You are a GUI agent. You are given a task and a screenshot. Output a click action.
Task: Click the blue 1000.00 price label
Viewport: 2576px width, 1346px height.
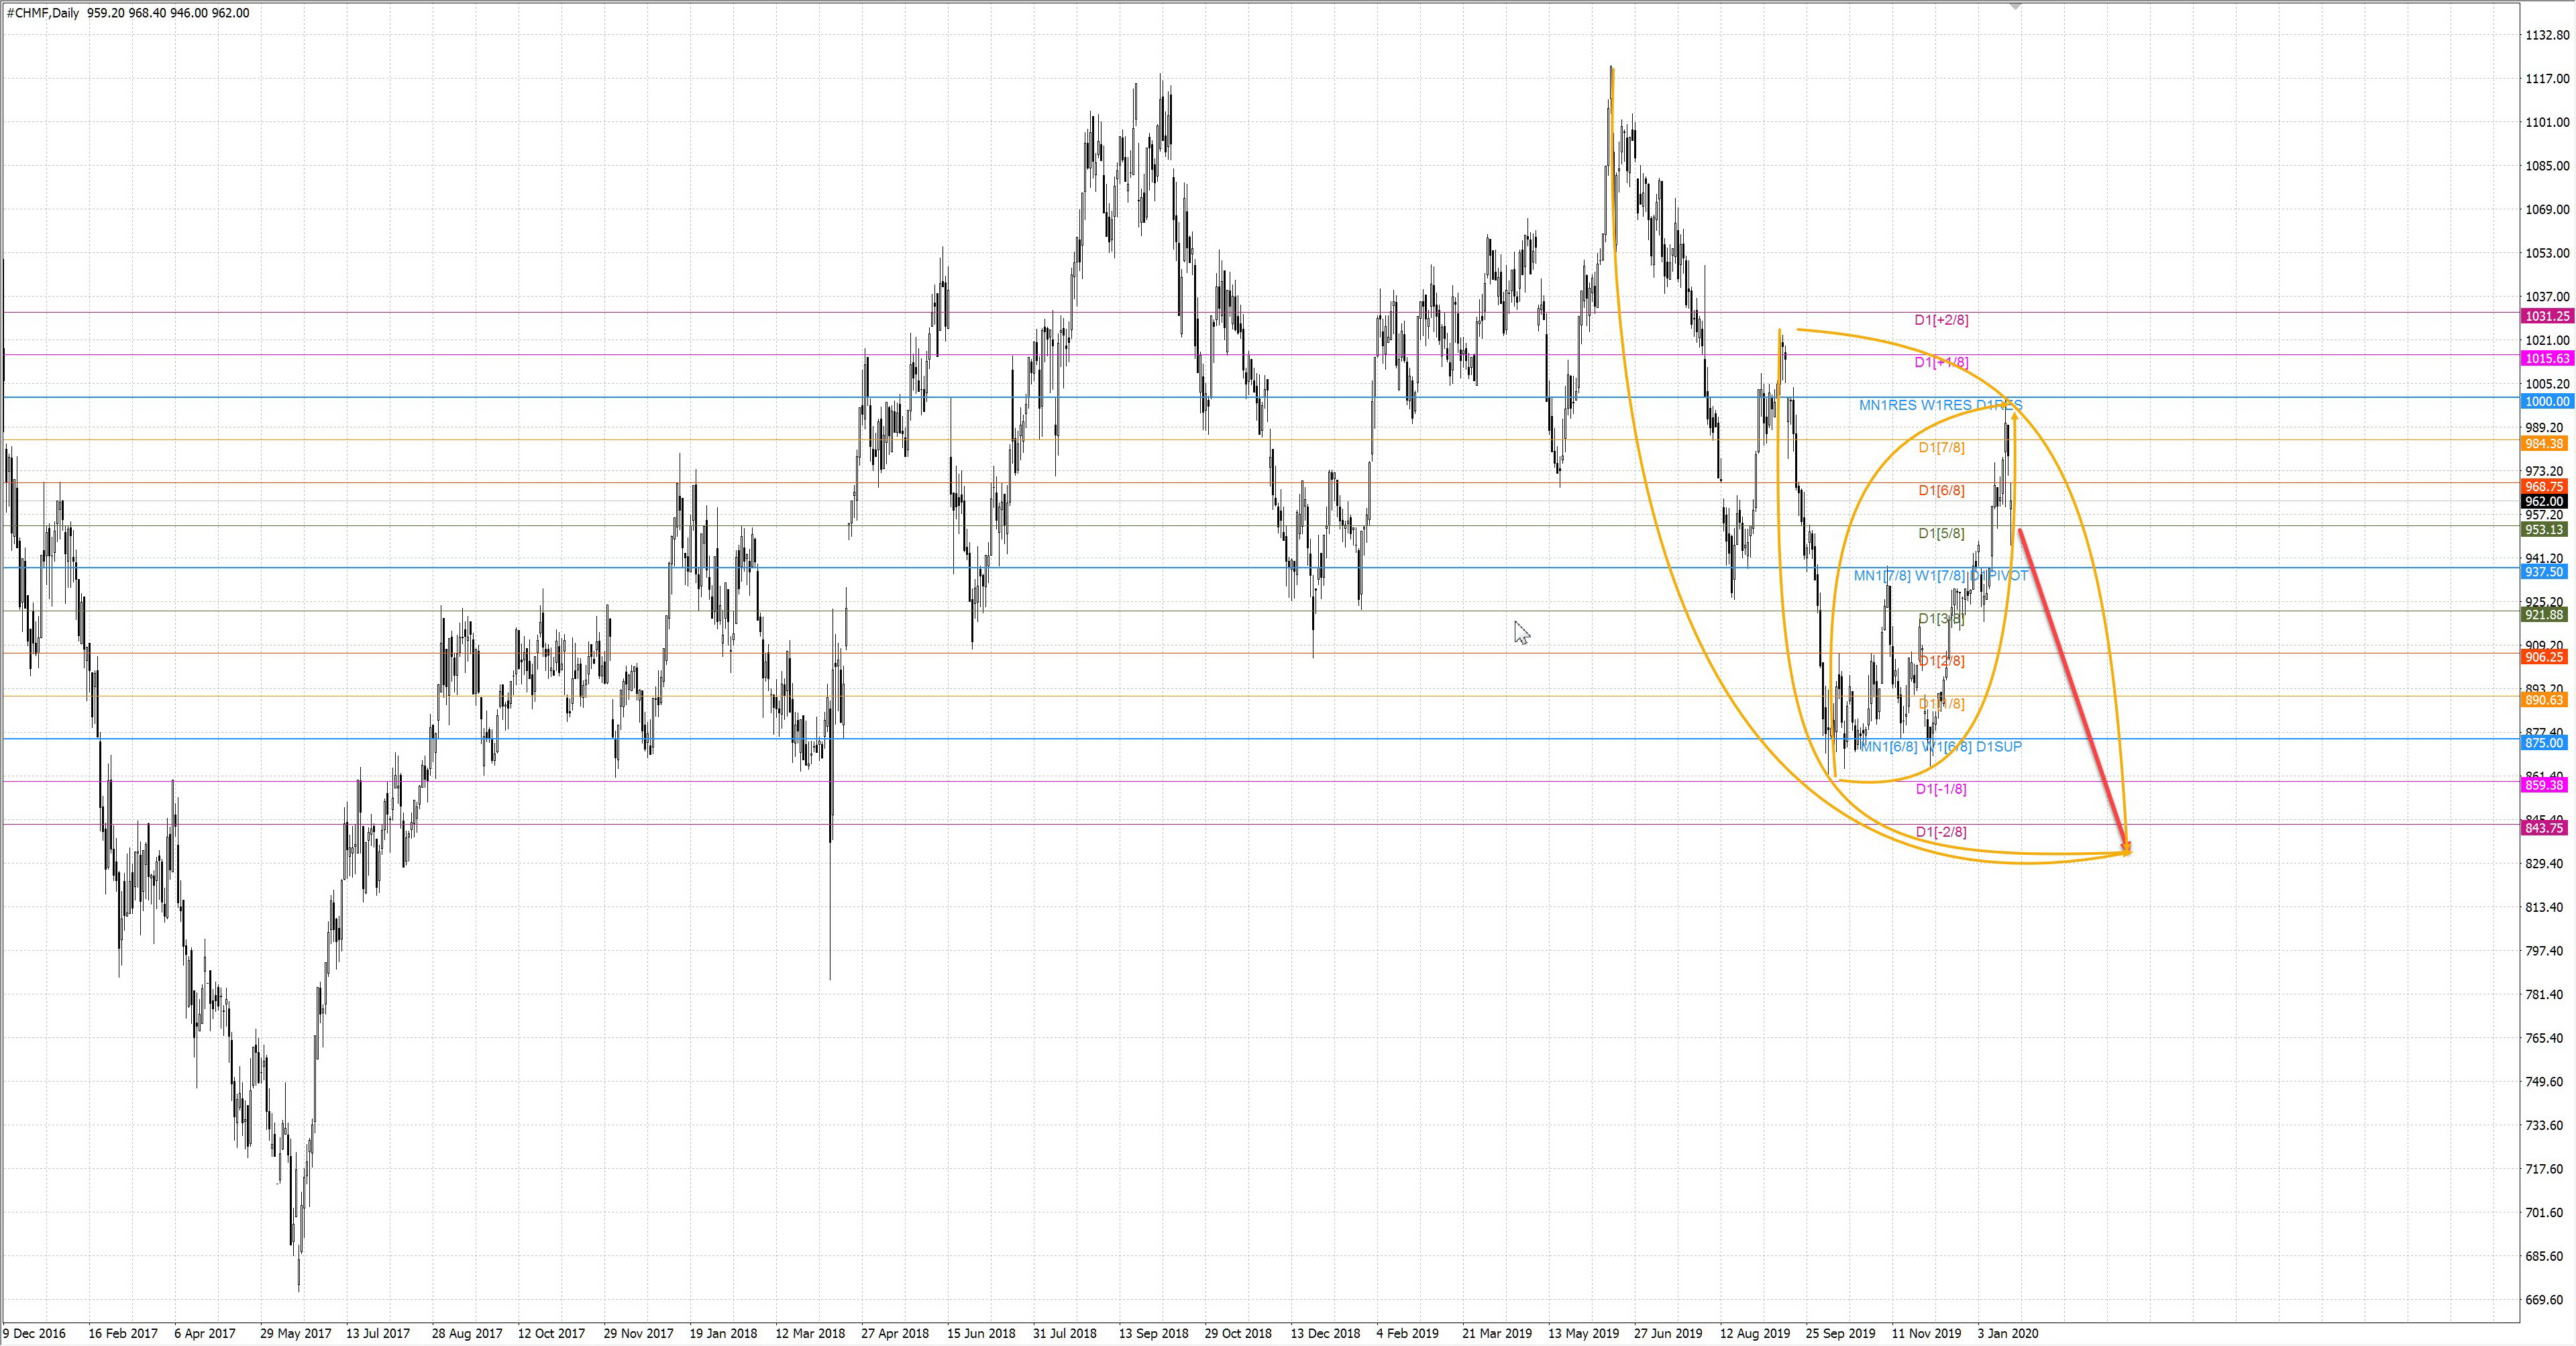pos(2546,401)
